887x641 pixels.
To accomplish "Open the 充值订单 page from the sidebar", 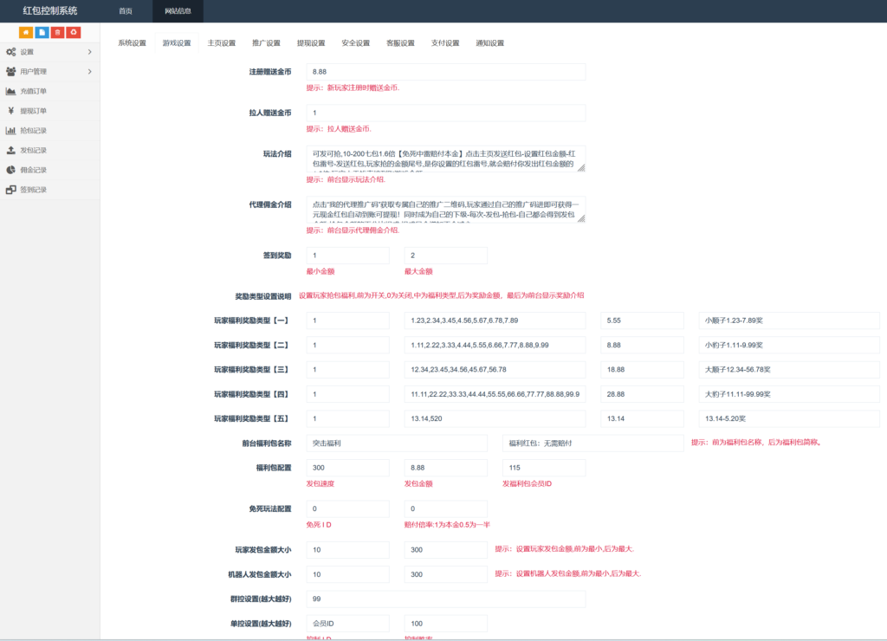I will pyautogui.click(x=39, y=91).
